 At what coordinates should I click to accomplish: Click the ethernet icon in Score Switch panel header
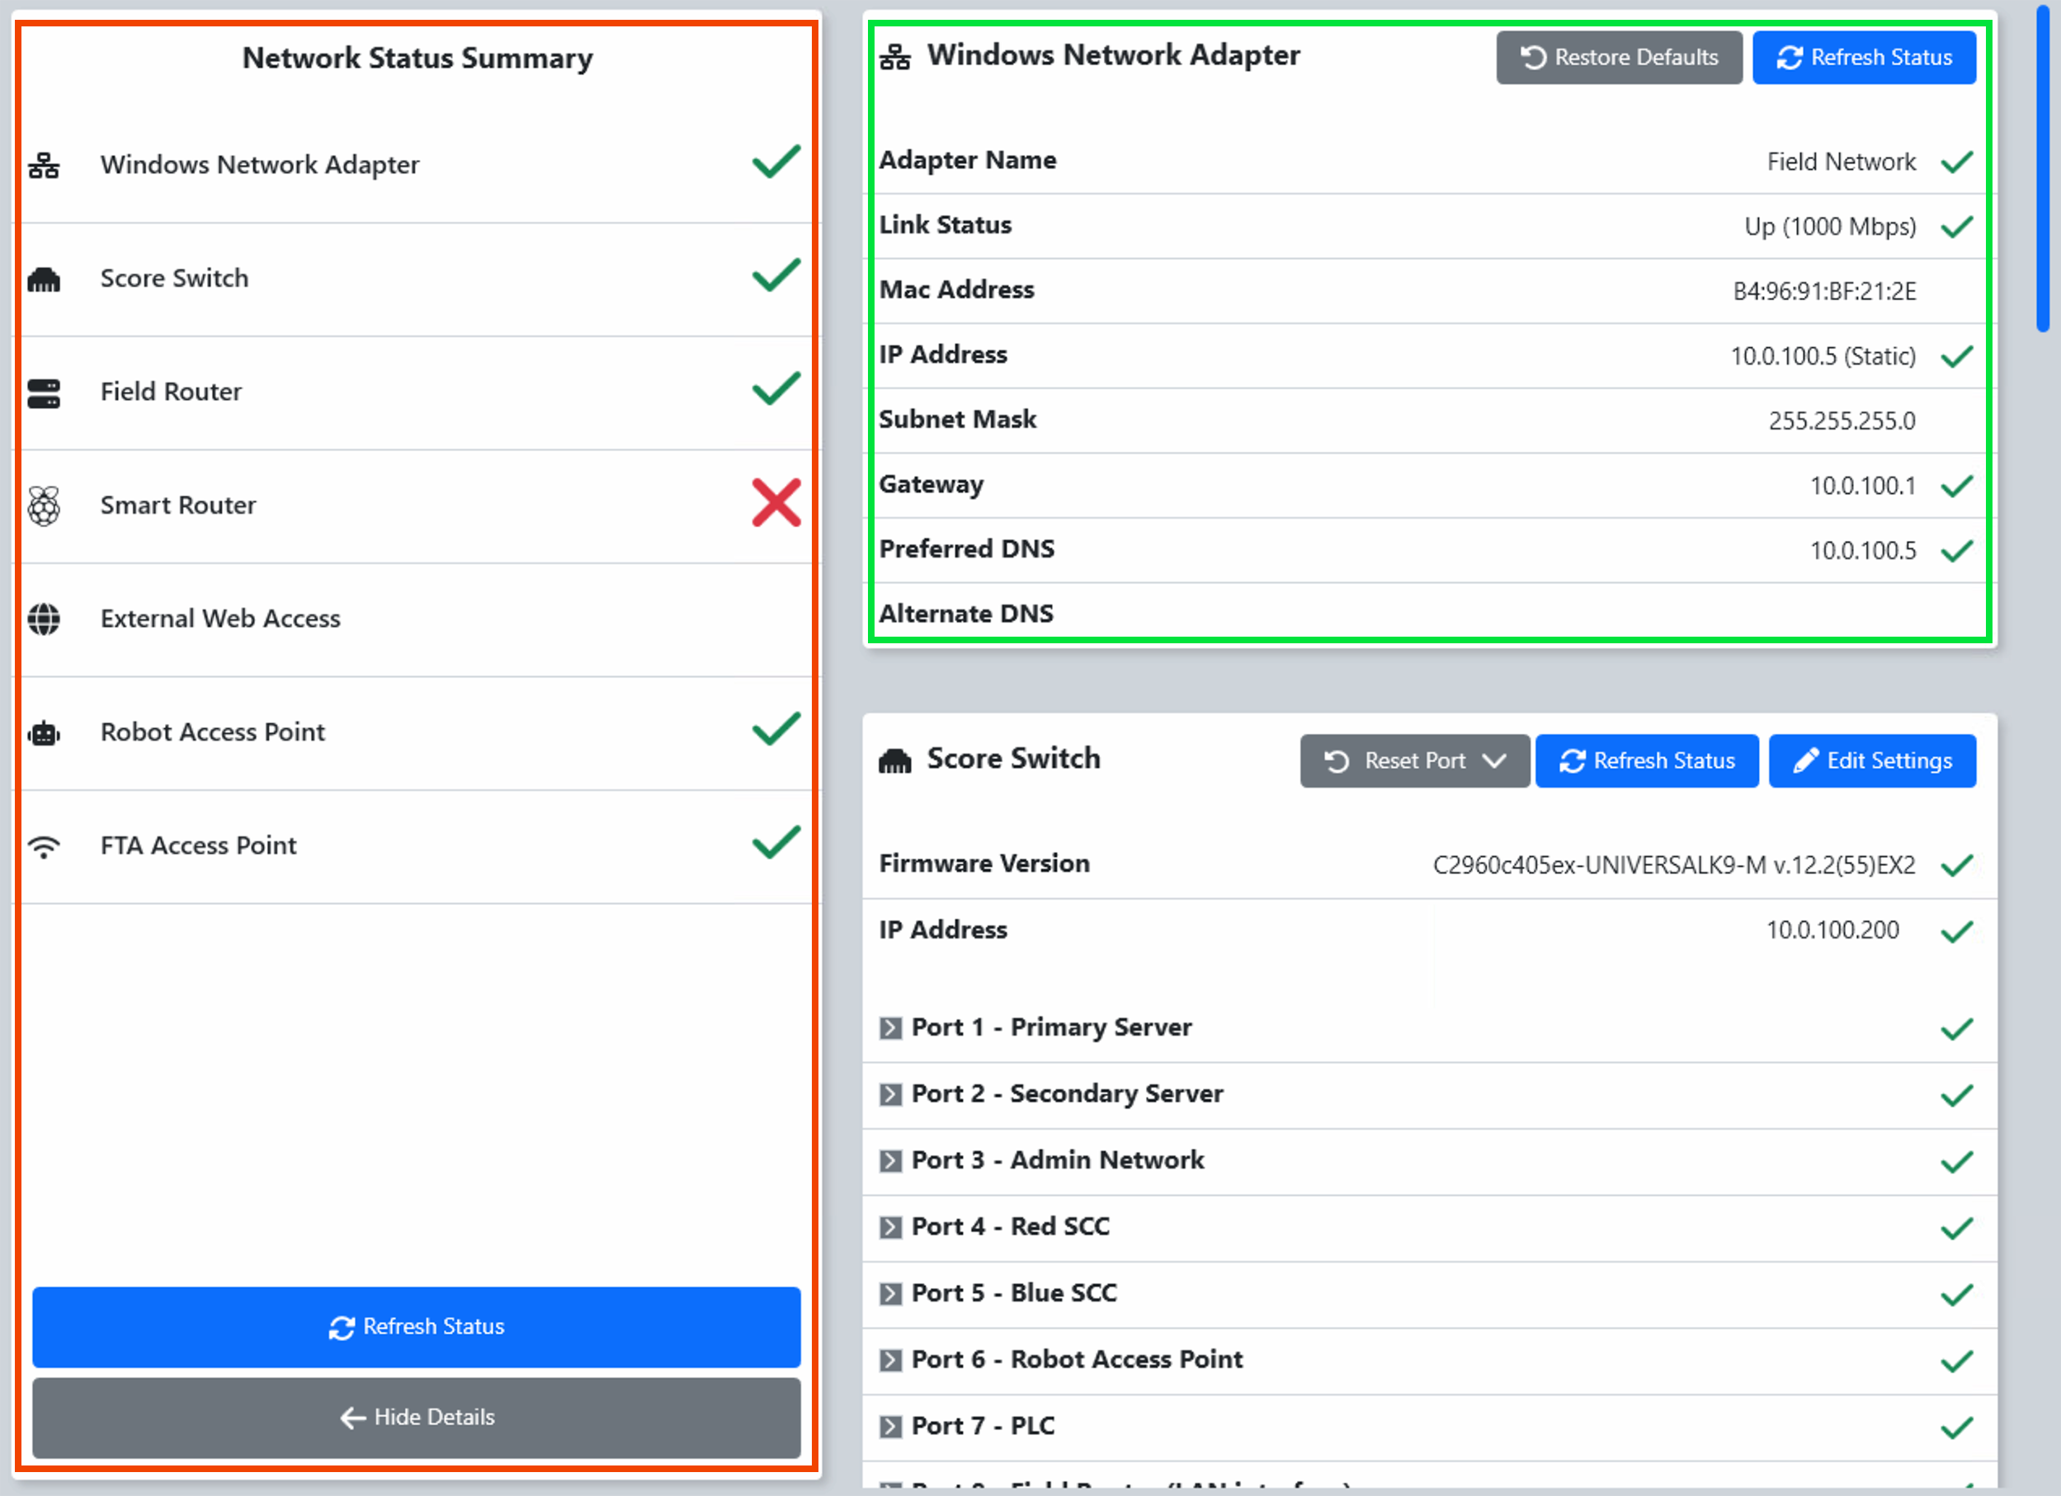[895, 761]
